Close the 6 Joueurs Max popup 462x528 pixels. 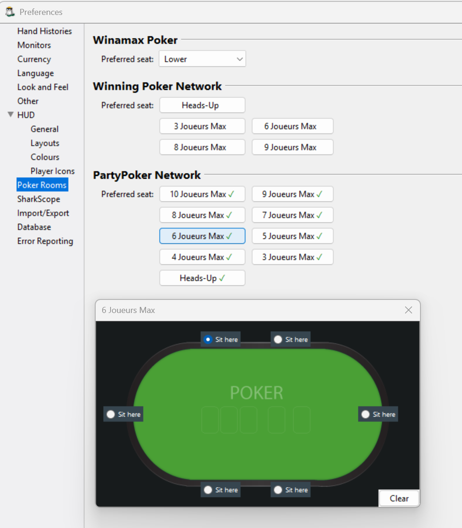point(408,310)
